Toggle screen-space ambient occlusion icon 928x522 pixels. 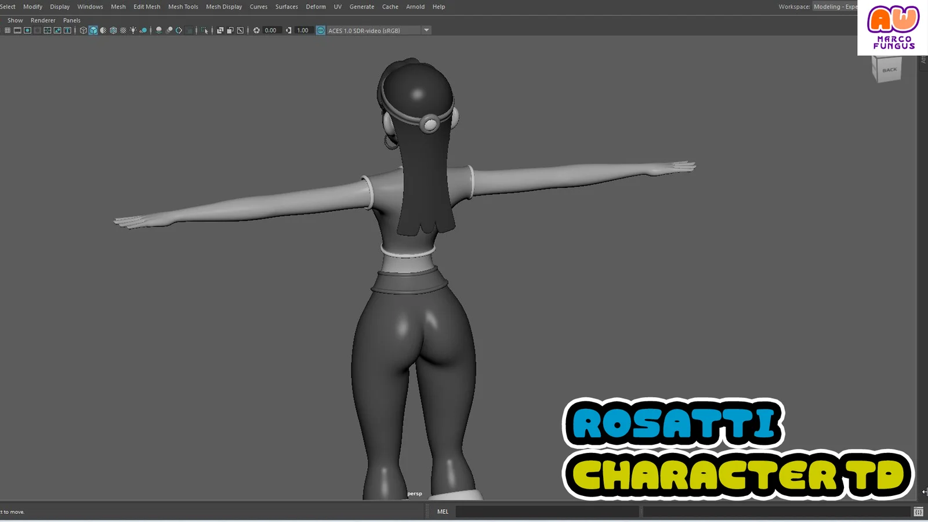tap(169, 30)
